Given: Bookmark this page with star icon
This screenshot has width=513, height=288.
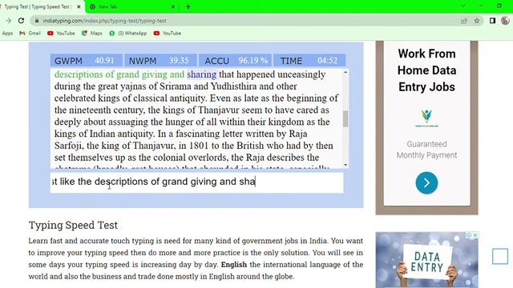Looking at the screenshot, I should 477,21.
